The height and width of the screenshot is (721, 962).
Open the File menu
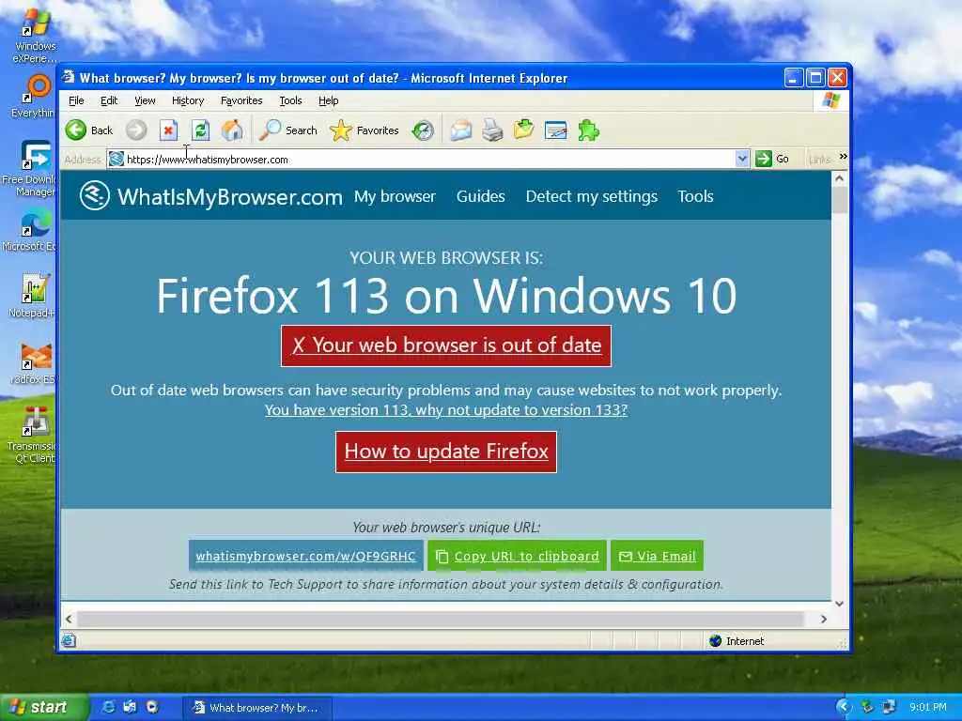76,100
